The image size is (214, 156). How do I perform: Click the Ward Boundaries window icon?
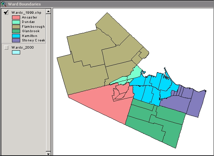pyautogui.click(x=3, y=4)
